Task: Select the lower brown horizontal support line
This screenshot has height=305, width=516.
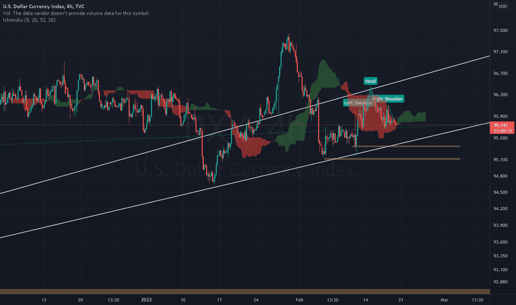Action: point(392,159)
